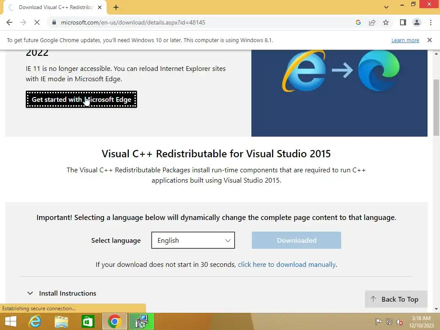Open the Chrome profile avatar menu

tap(417, 22)
